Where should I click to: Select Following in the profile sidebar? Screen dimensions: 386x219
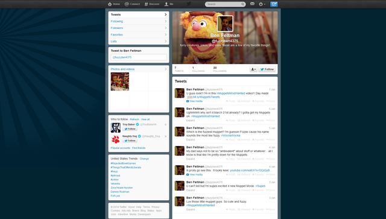click(x=139, y=21)
